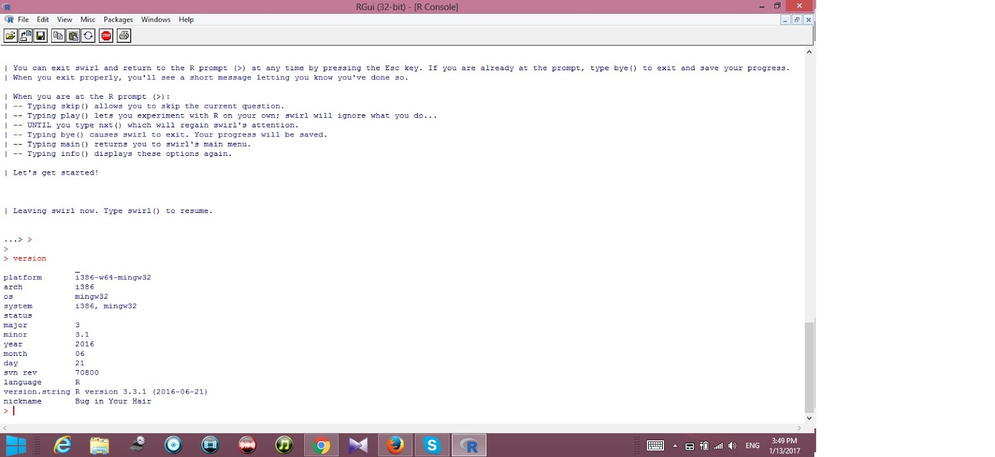The image size is (995, 457).
Task: Open the green music note icon in taskbar
Action: pos(284,445)
